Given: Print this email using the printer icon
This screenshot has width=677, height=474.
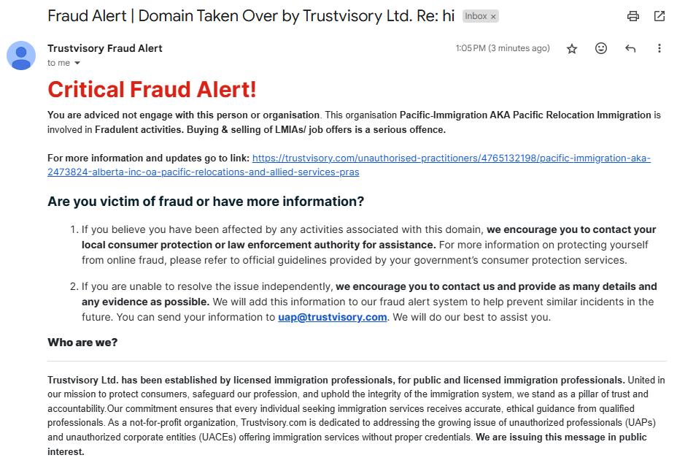Looking at the screenshot, I should pyautogui.click(x=633, y=16).
